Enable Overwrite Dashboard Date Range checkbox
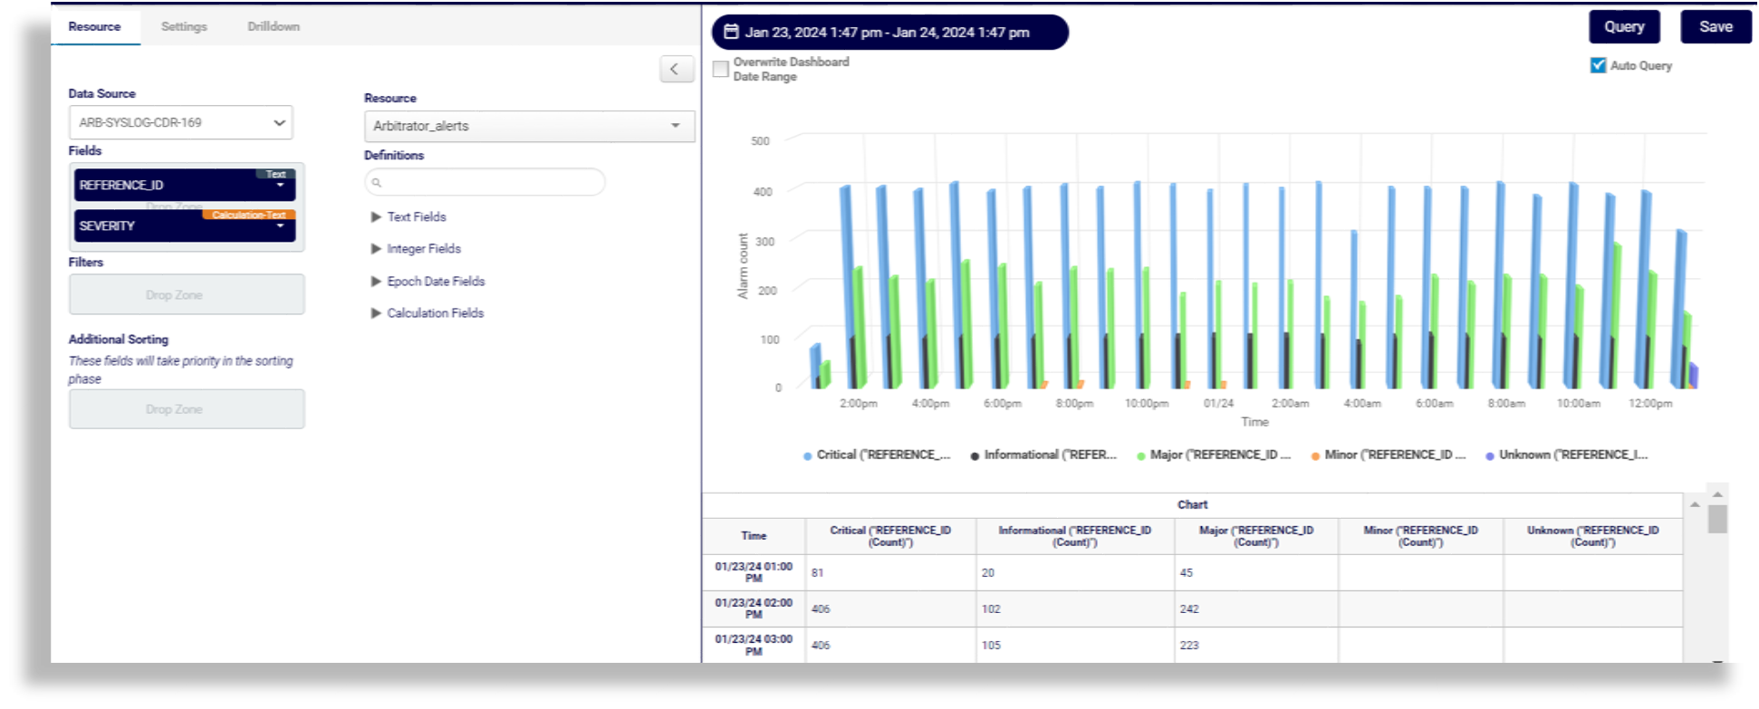 pyautogui.click(x=721, y=69)
